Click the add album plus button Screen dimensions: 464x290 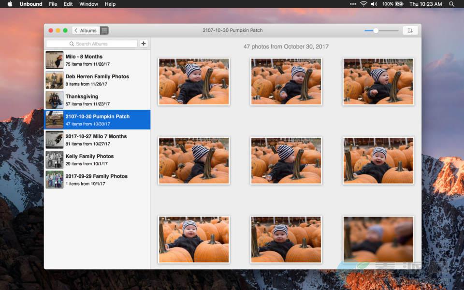144,43
